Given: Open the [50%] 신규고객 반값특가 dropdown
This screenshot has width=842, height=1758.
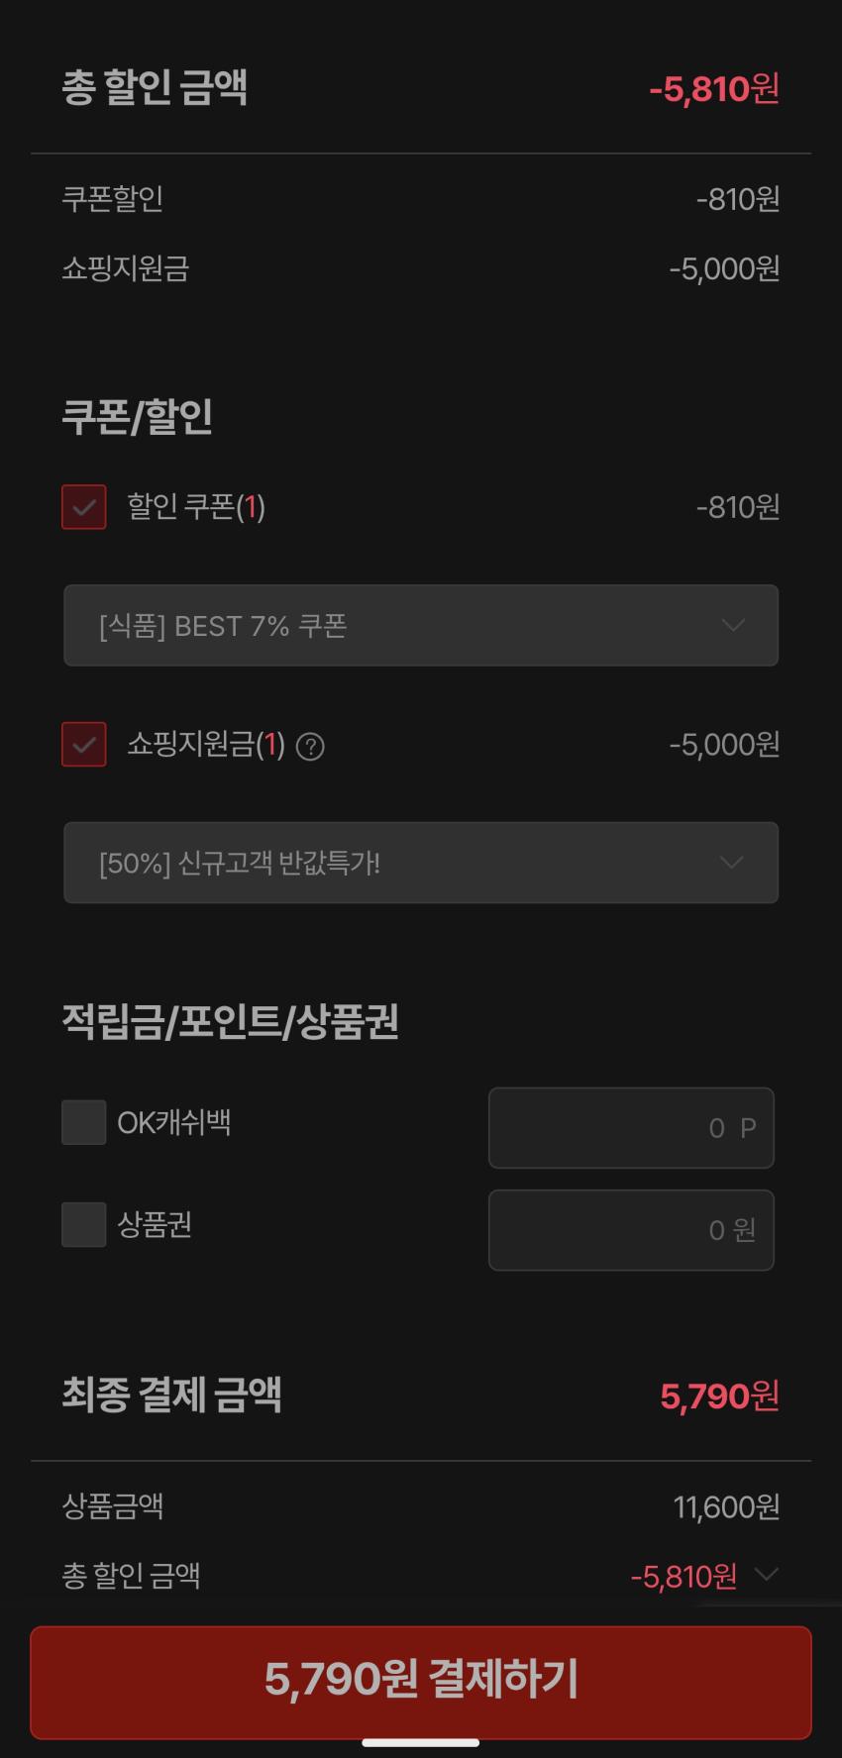Looking at the screenshot, I should click(421, 863).
